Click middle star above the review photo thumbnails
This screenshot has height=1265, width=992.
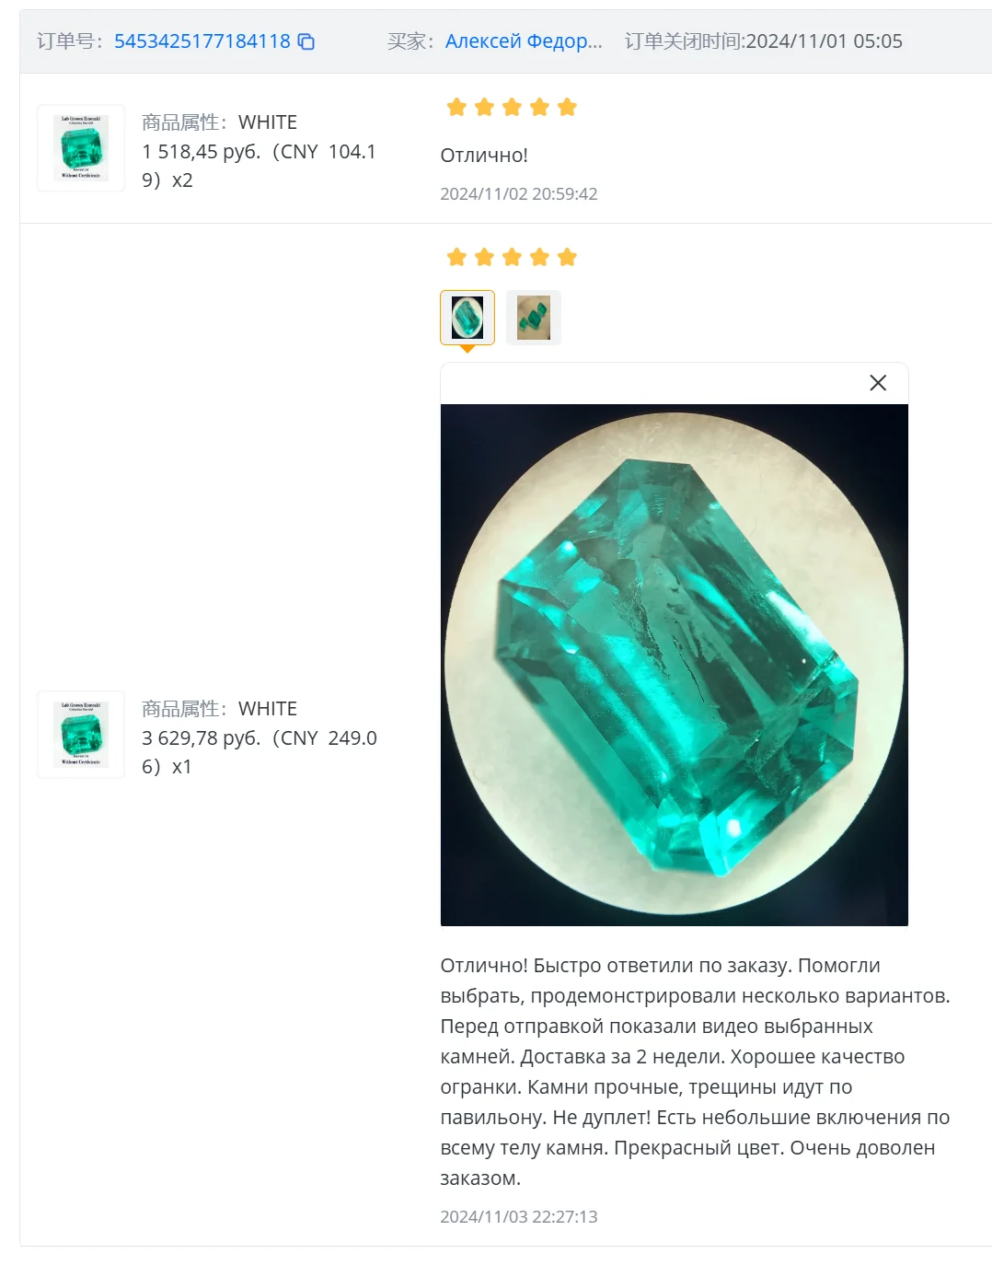click(x=512, y=257)
